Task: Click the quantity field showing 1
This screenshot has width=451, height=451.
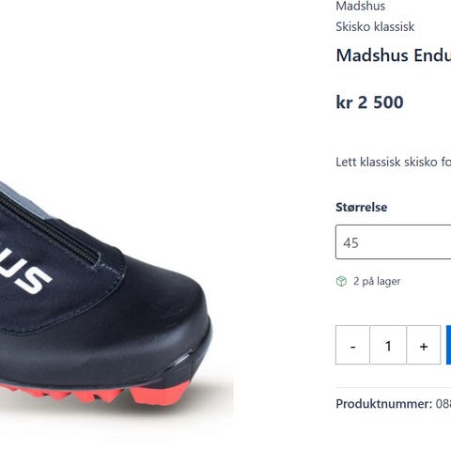Action: click(x=388, y=345)
